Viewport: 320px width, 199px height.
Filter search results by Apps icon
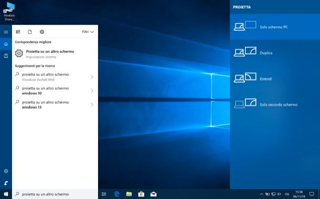click(x=18, y=32)
